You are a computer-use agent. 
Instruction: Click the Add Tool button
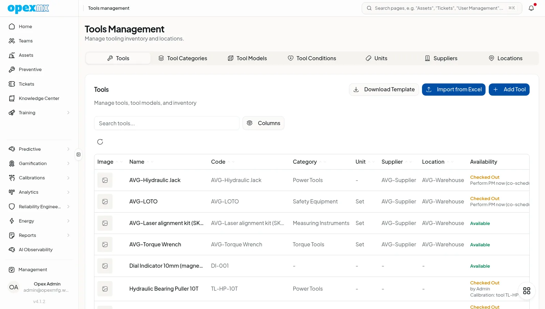509,90
